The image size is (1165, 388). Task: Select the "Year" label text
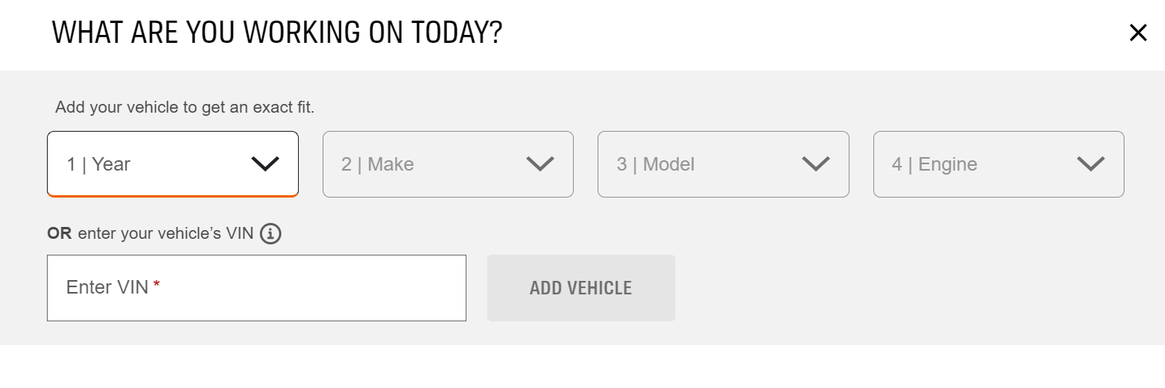[111, 164]
